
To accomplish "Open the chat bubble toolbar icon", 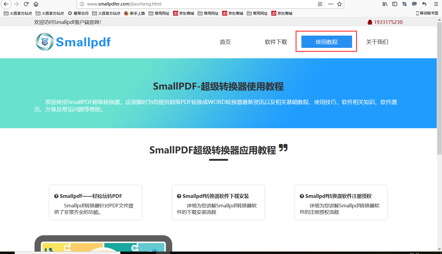I will [414, 4].
